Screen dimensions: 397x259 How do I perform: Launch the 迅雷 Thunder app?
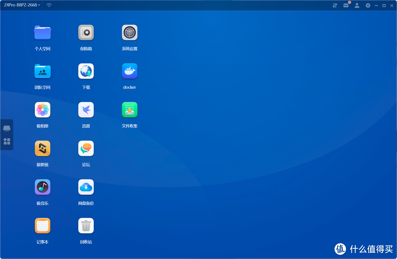[86, 110]
